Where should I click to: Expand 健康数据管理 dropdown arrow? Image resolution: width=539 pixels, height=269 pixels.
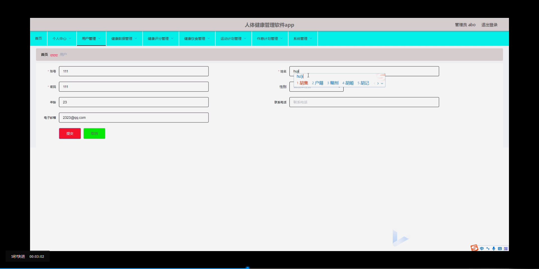click(x=136, y=38)
